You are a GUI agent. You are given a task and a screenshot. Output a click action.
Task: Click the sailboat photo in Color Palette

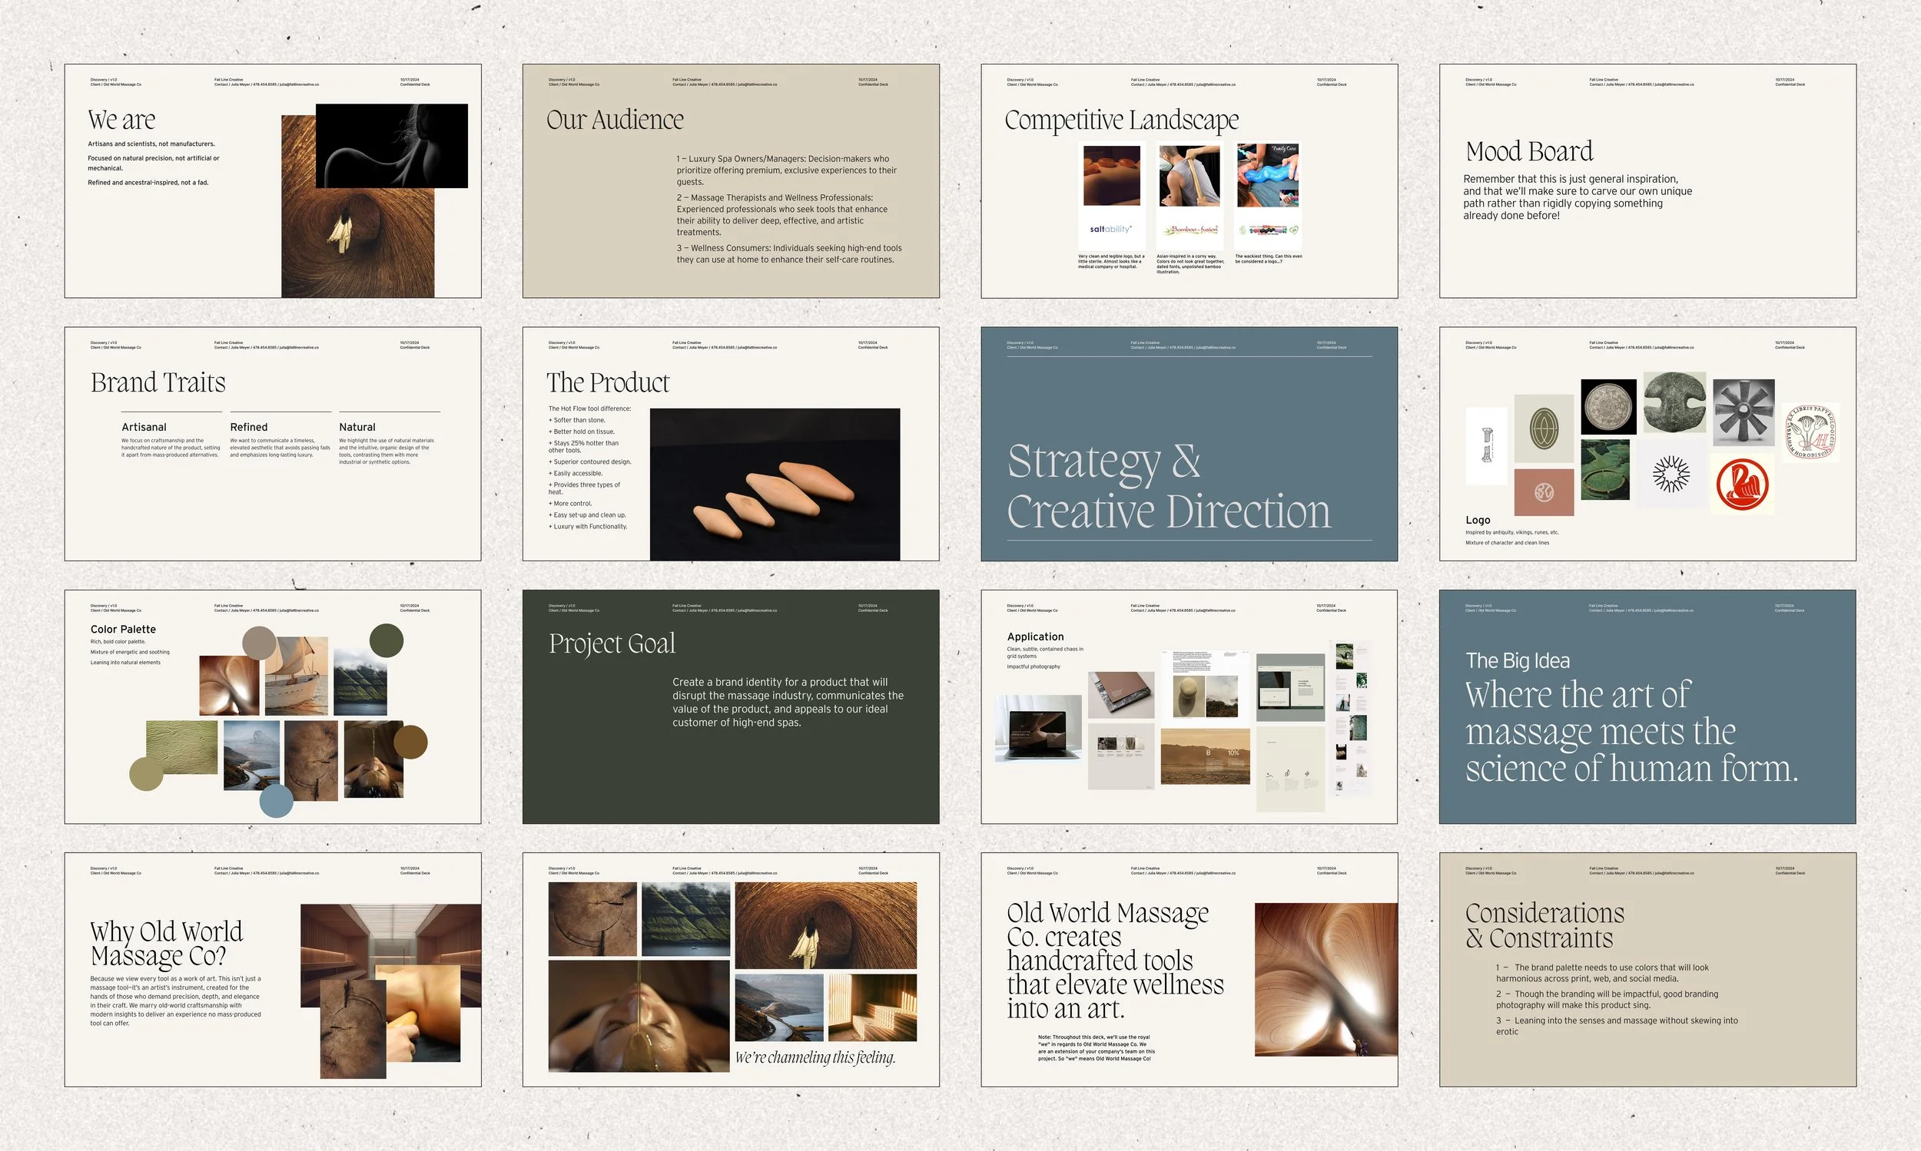tap(297, 676)
